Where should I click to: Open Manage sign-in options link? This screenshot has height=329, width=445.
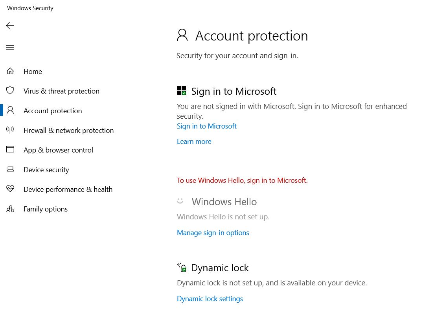coord(213,233)
